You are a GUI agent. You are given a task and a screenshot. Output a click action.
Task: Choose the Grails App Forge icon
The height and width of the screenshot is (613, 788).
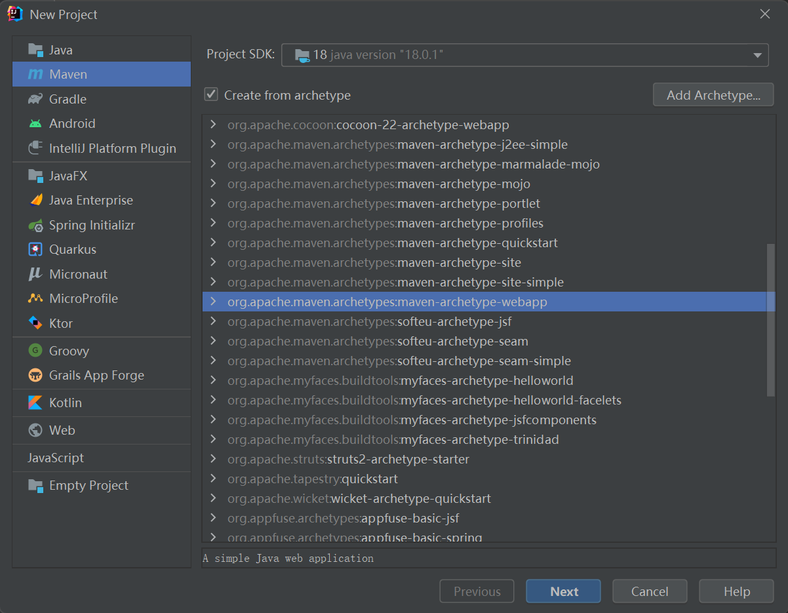(x=35, y=375)
